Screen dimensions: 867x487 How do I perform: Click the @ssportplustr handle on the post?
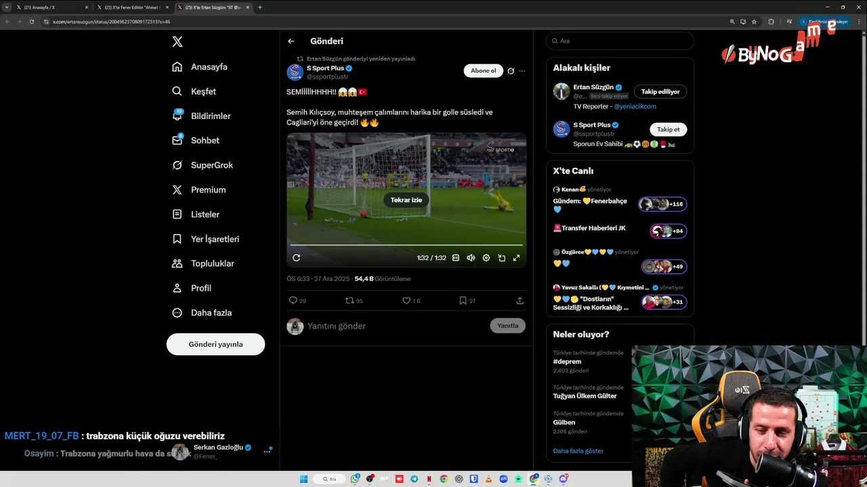(327, 77)
